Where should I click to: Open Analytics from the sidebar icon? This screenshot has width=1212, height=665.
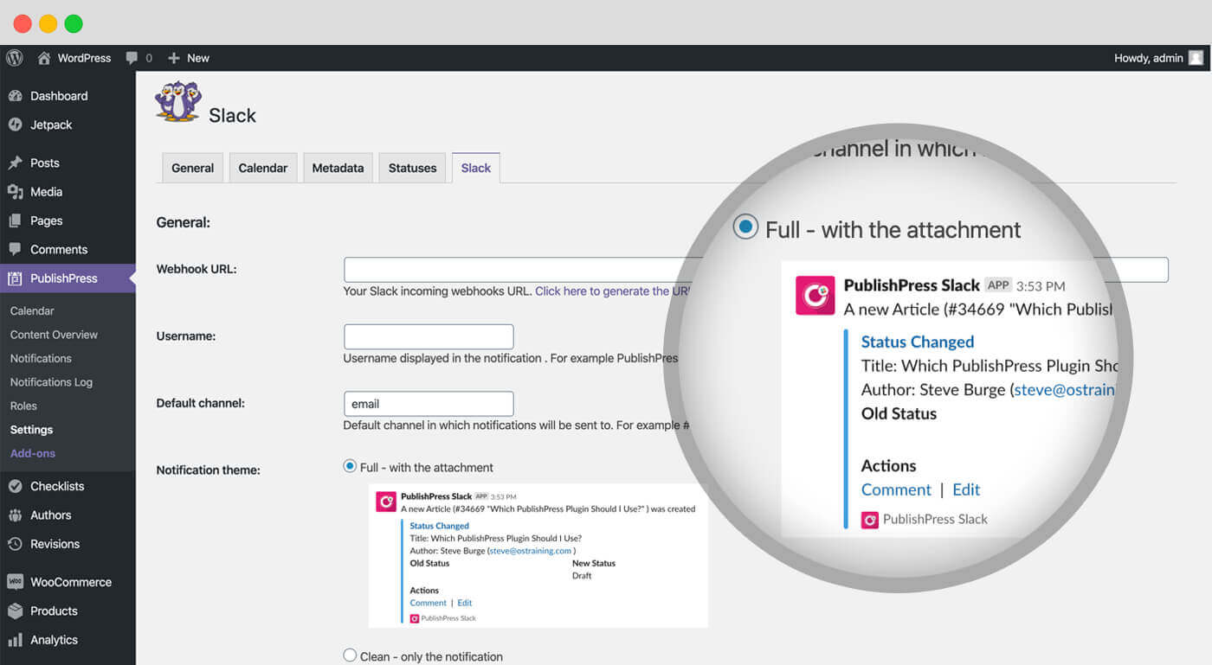(15, 640)
